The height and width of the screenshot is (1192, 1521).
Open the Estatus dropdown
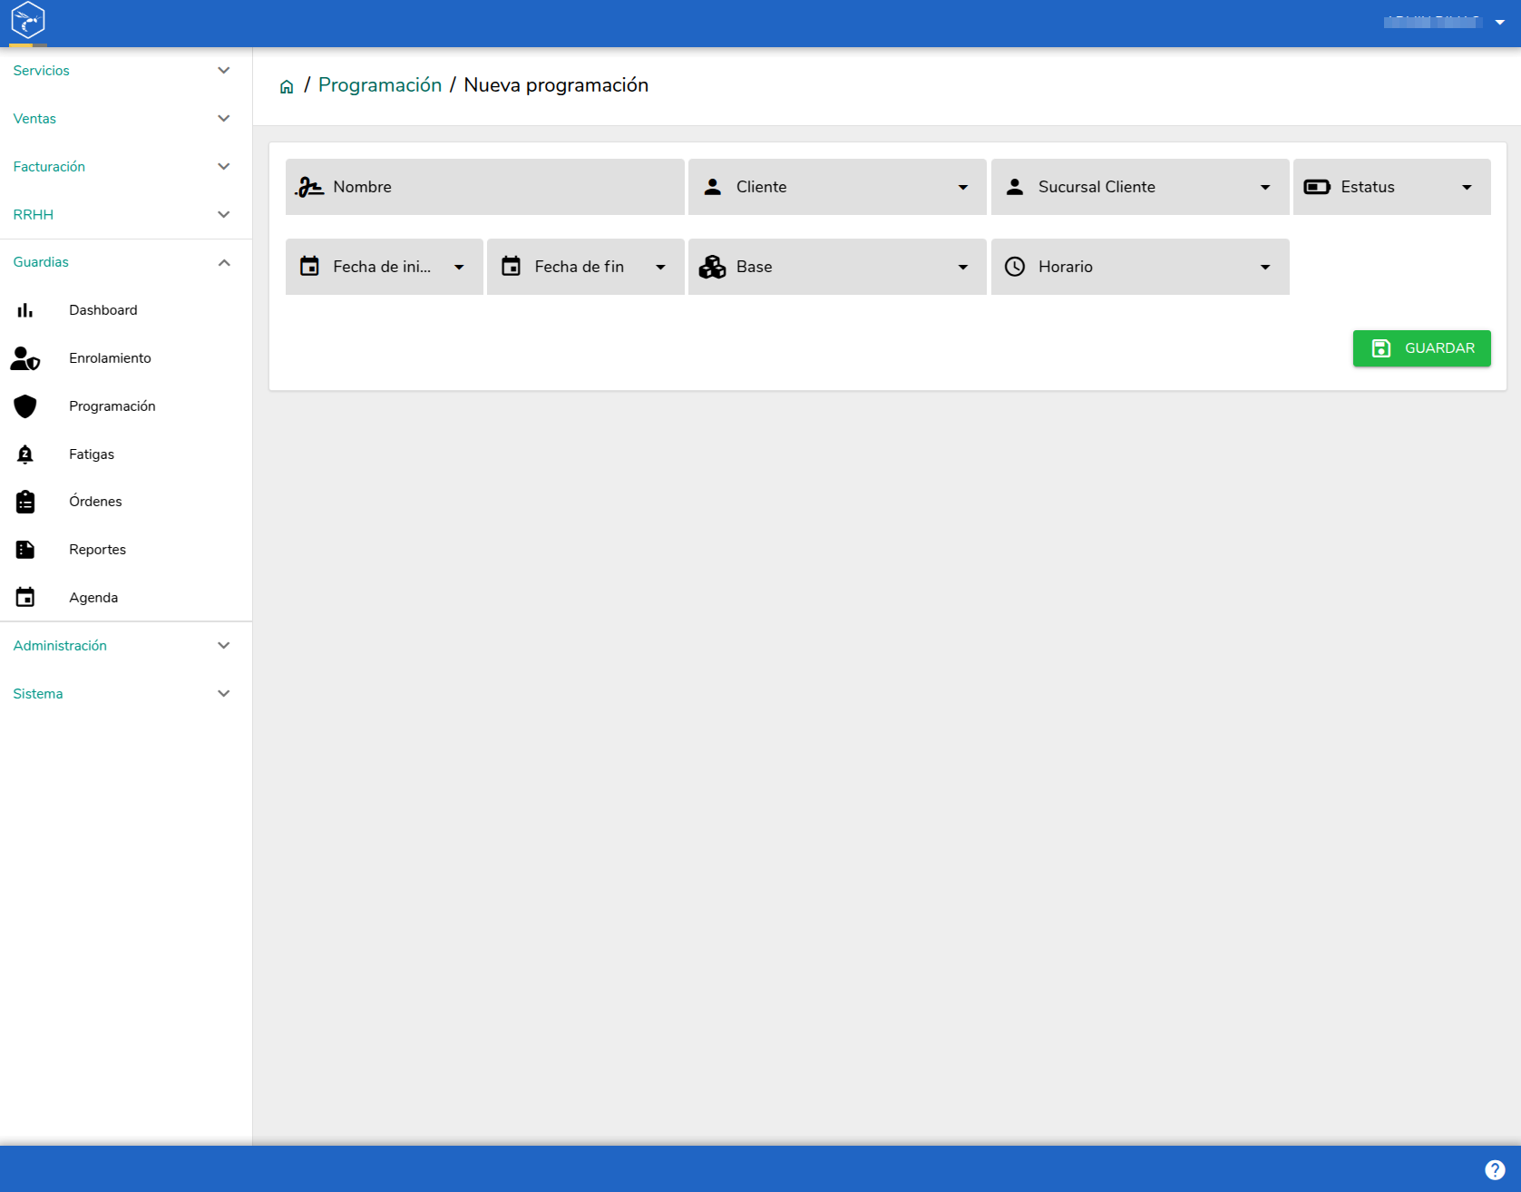click(x=1392, y=187)
